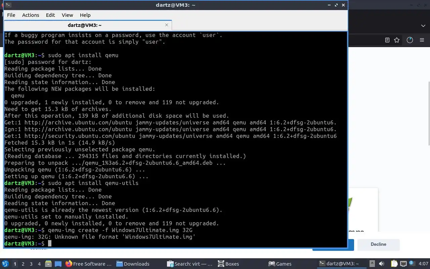Click the up-arrow tray icon
Image resolution: width=430 pixels, height=269 pixels.
click(x=372, y=264)
